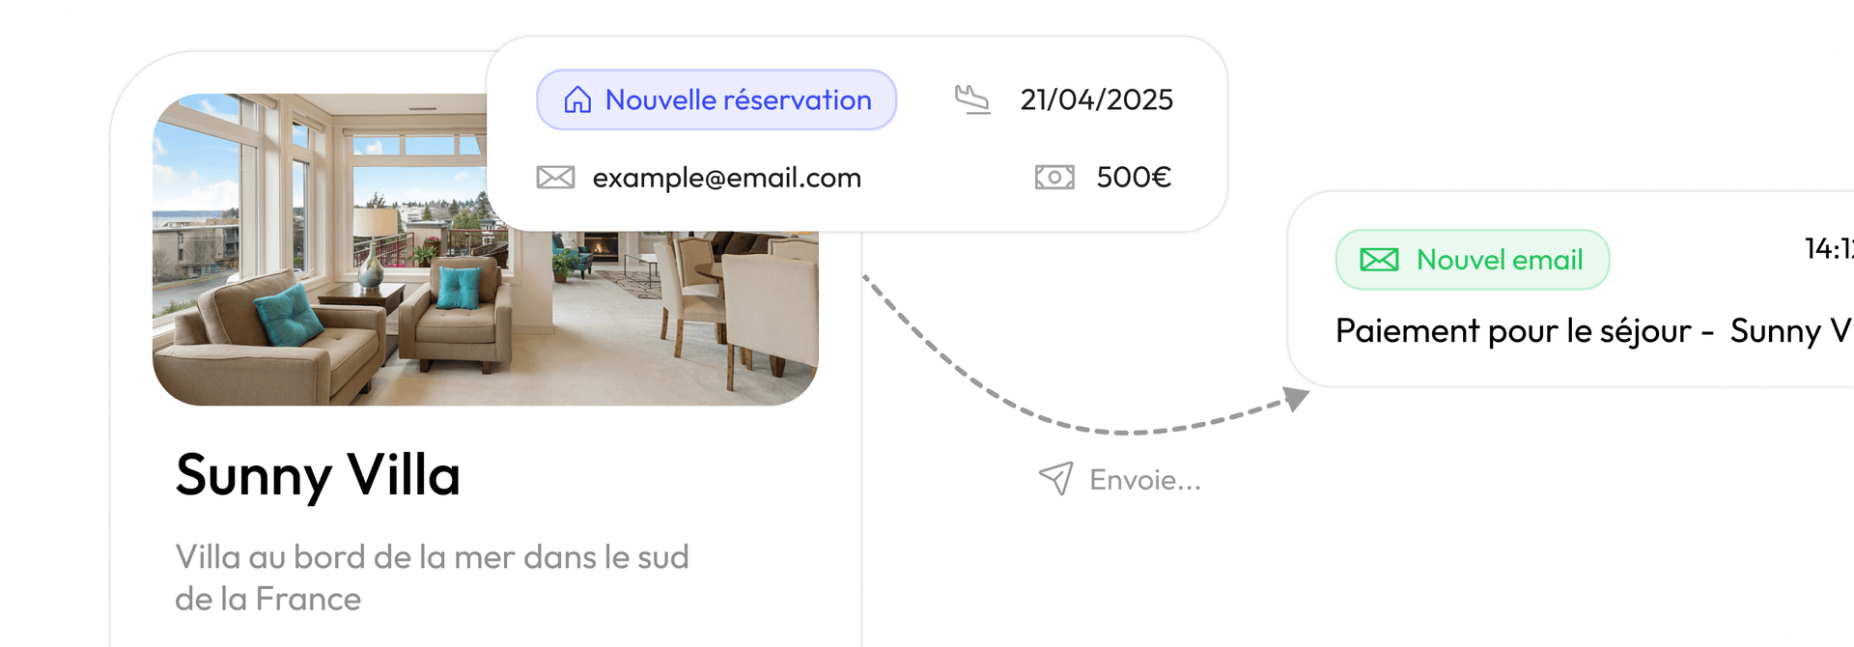Image resolution: width=1854 pixels, height=647 pixels.
Task: Click the banknote icon beside 500€
Action: [1053, 178]
